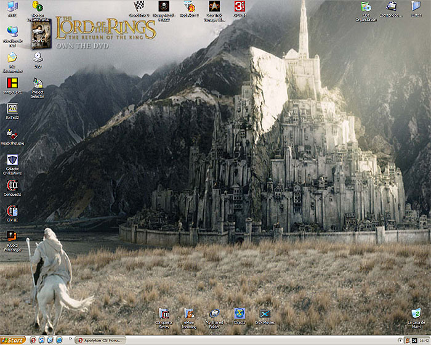Open the Star Trek Voyager game icon
The width and height of the screenshot is (431, 345).
coord(214,6)
